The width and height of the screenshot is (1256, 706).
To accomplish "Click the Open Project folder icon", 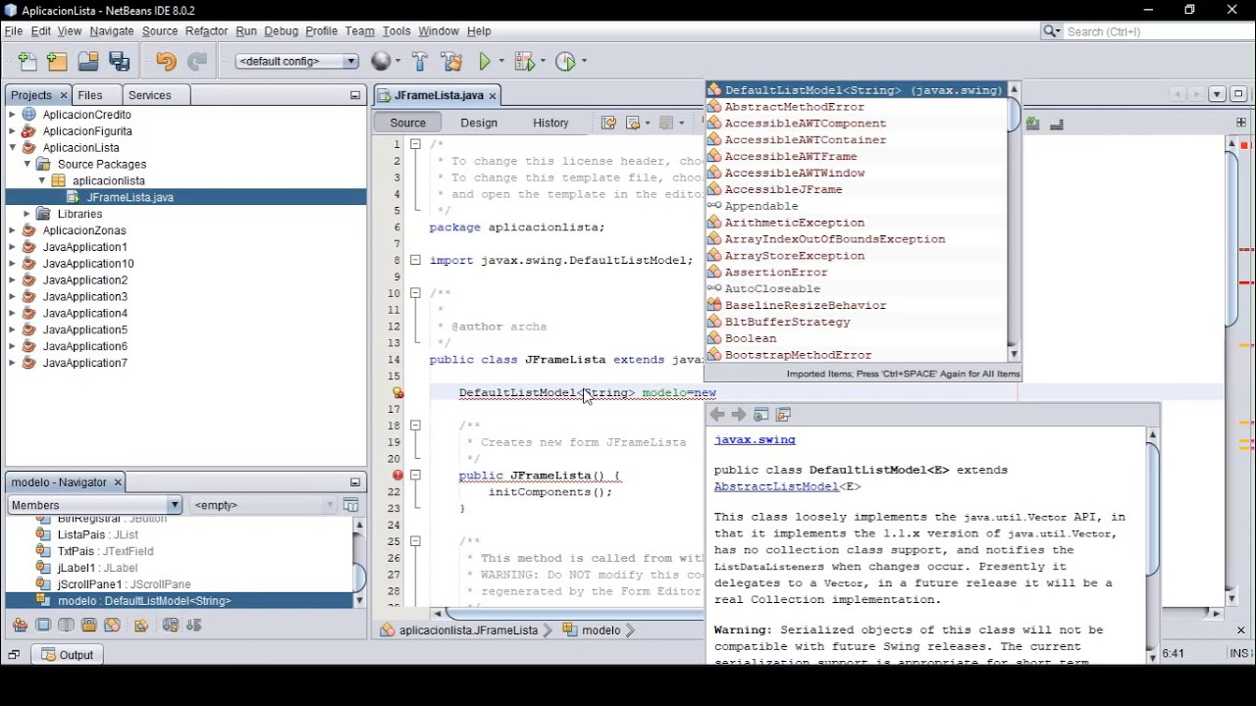I will click(x=88, y=62).
